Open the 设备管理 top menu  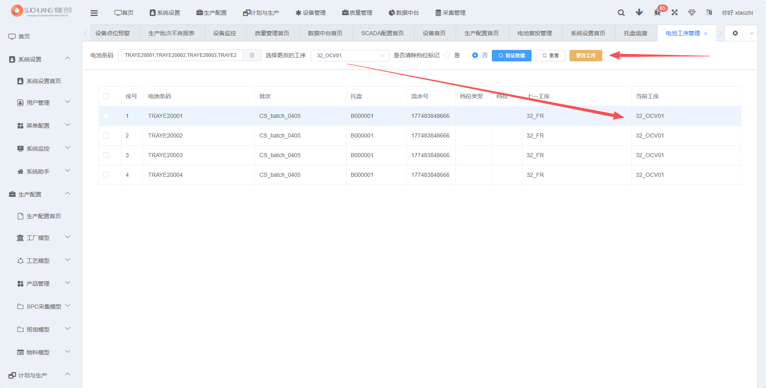tap(311, 13)
